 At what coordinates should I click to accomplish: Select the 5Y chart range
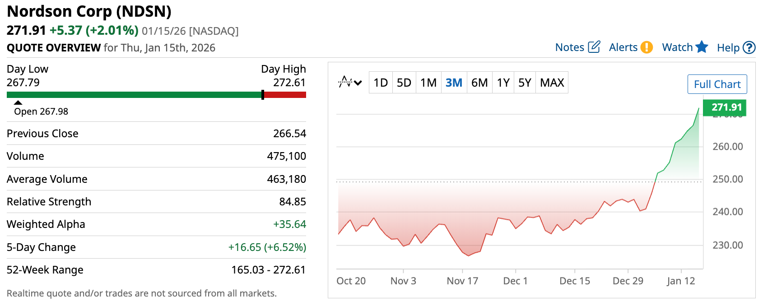point(524,83)
